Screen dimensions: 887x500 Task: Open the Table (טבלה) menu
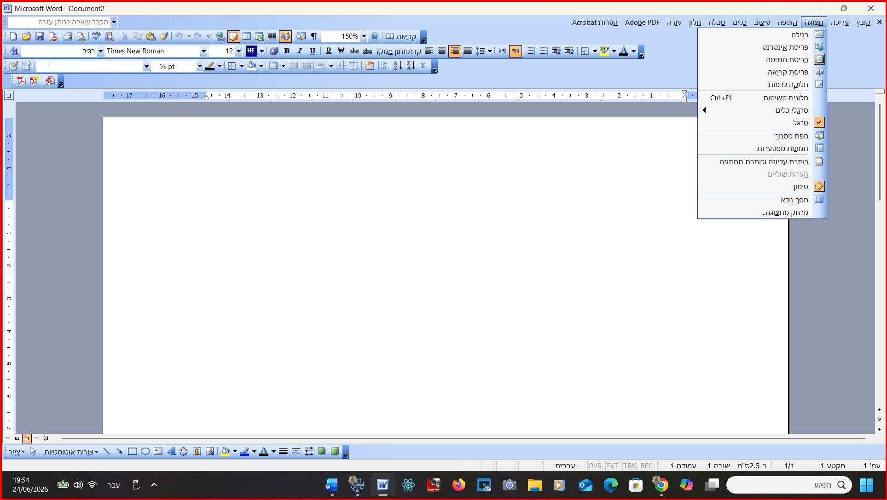pyautogui.click(x=717, y=22)
